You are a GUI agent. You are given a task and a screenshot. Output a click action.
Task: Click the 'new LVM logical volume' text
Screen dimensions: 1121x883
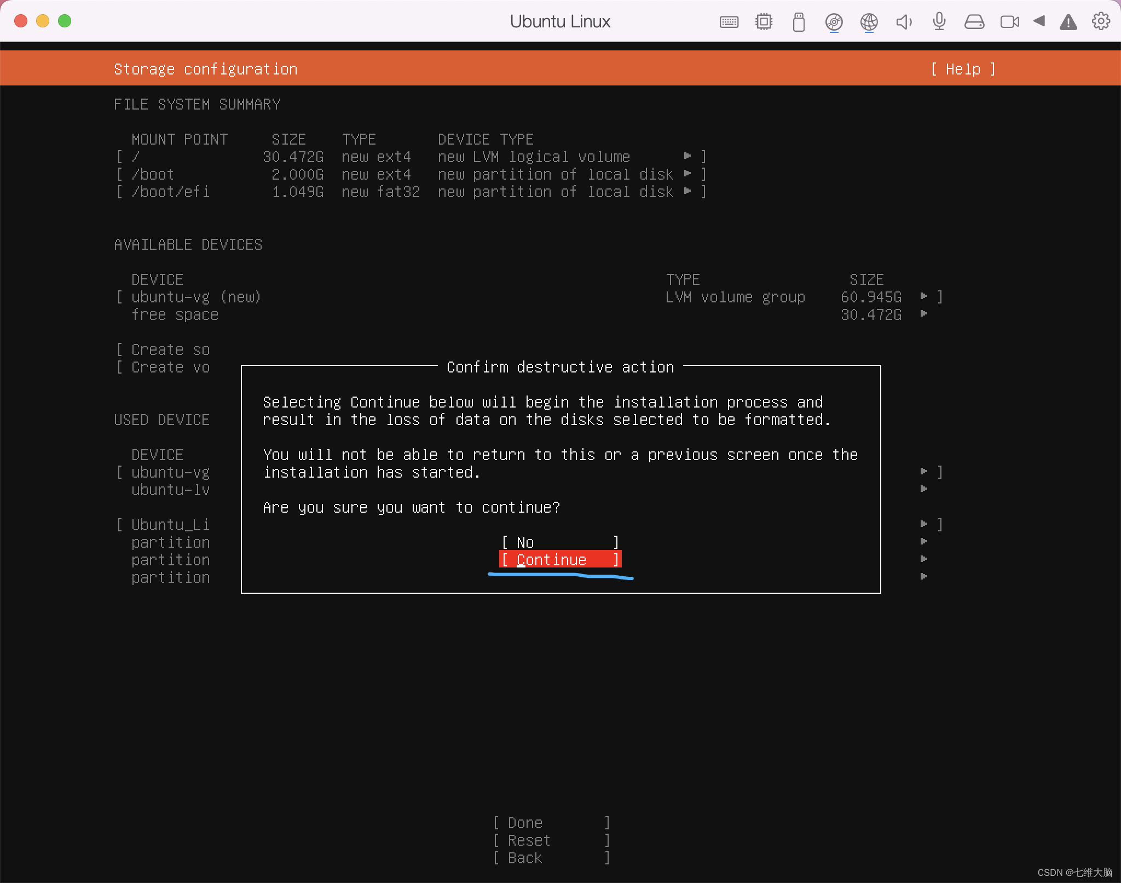click(x=534, y=157)
